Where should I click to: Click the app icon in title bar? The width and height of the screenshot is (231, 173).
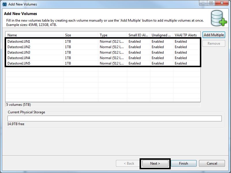click(4, 4)
